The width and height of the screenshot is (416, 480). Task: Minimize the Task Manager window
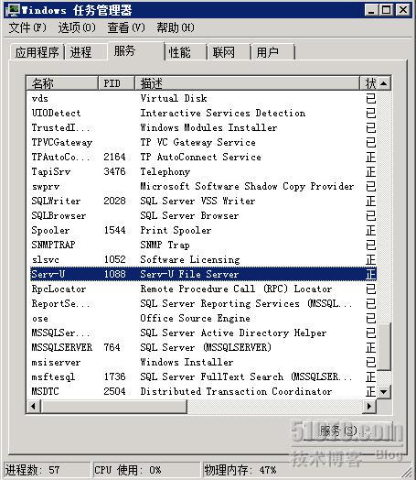(x=371, y=10)
